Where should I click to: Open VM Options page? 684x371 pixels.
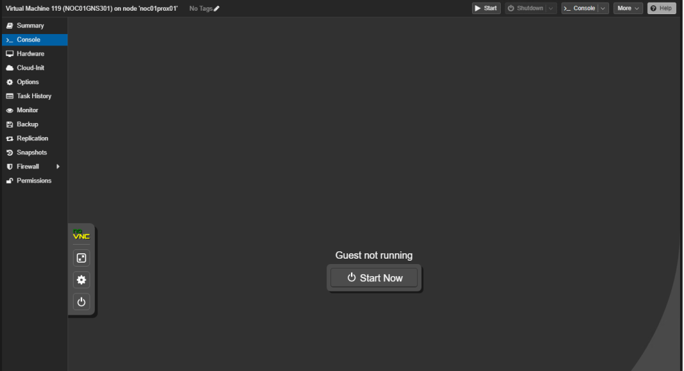27,82
